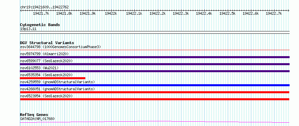Click the 19422.7k ruler tick label

[x=274, y=13]
